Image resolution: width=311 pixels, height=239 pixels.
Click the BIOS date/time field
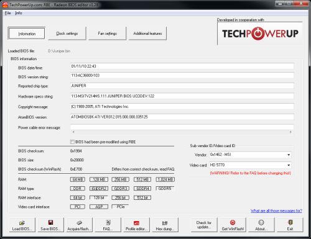[x=182, y=66]
